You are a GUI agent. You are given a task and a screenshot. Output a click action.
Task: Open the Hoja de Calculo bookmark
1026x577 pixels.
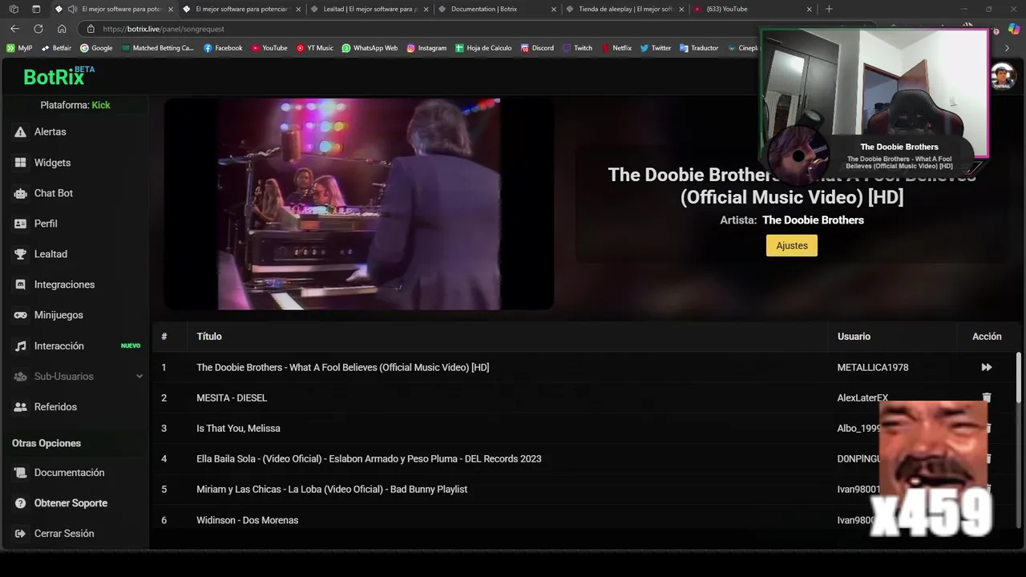[x=483, y=48]
